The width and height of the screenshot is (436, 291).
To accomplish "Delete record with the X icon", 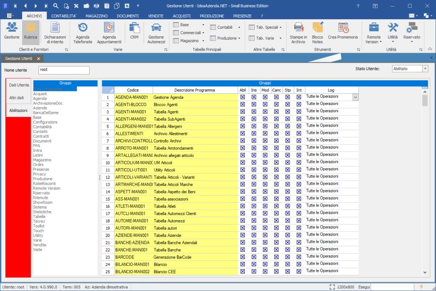I will (x=76, y=6).
